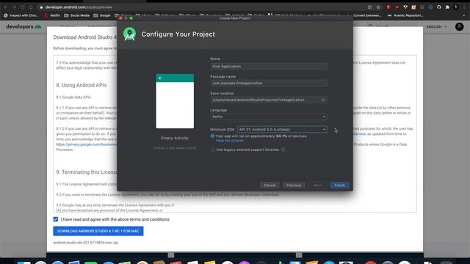This screenshot has width=470, height=264.
Task: Click the Help me choose link
Action: [x=230, y=141]
